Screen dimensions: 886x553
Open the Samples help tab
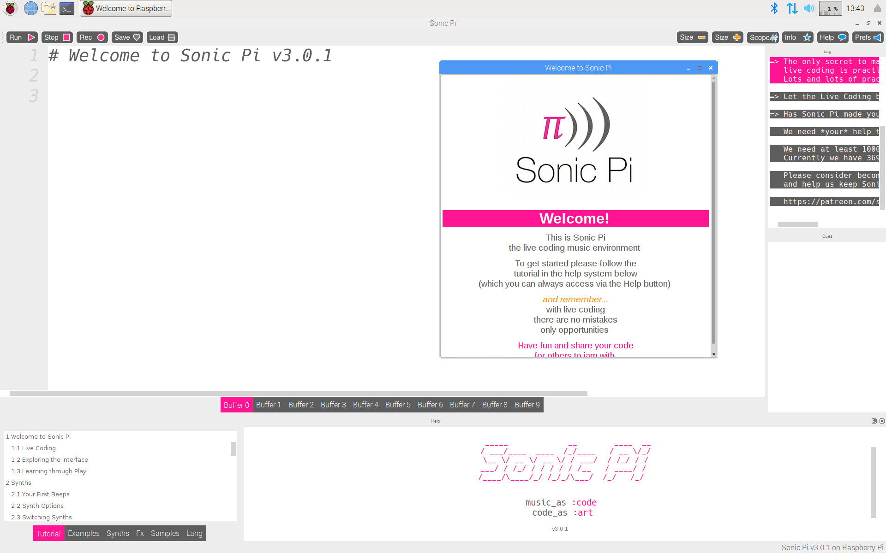click(x=165, y=533)
